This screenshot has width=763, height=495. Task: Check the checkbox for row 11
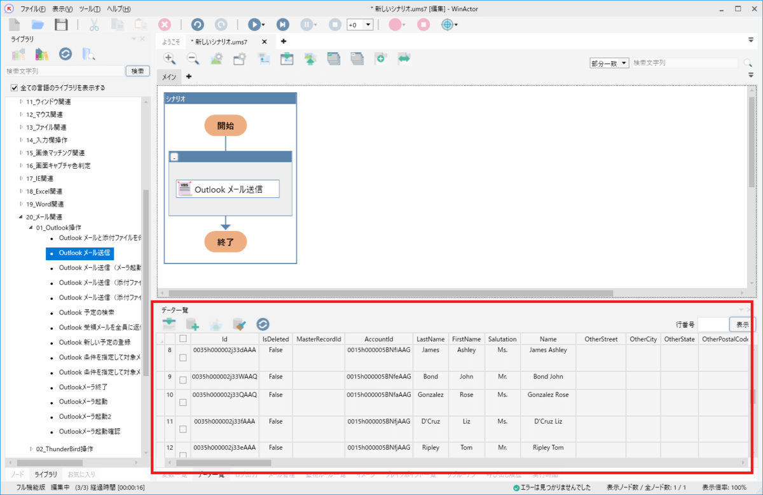[183, 429]
